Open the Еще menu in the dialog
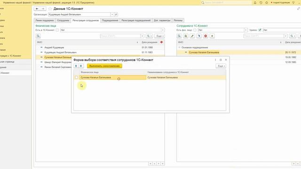This screenshot has width=301, height=169. [221, 66]
